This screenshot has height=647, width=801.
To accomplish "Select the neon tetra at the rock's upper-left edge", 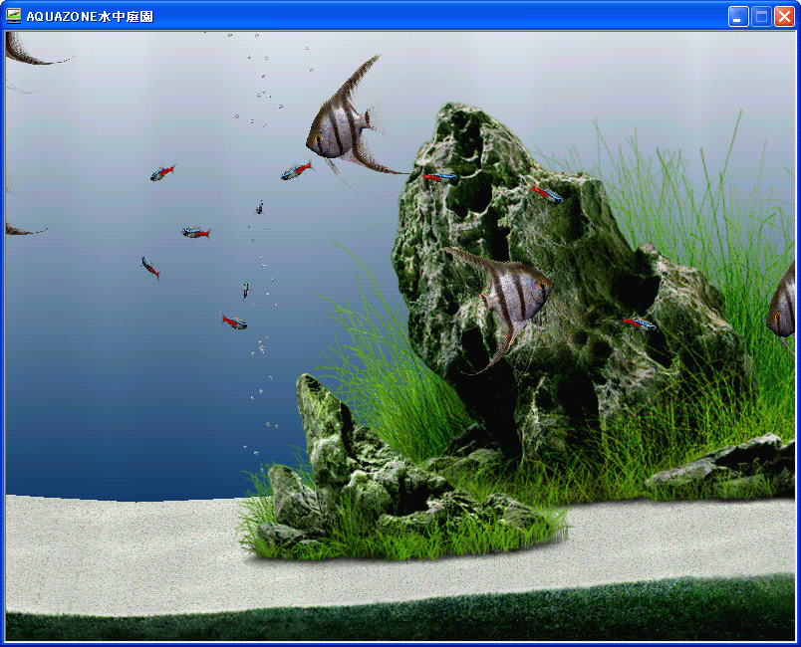I will [439, 177].
